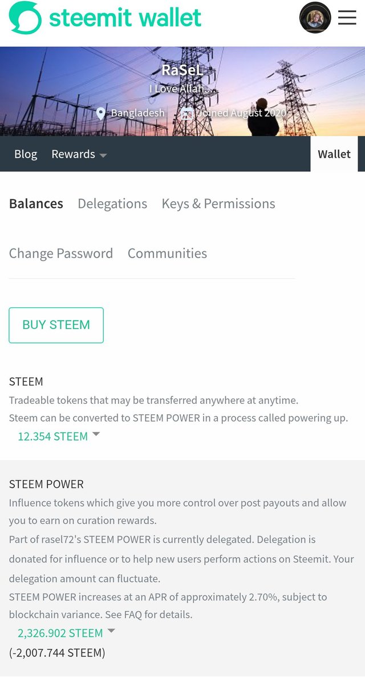Open Keys & Permissions section
Image resolution: width=365 pixels, height=677 pixels.
pos(218,204)
